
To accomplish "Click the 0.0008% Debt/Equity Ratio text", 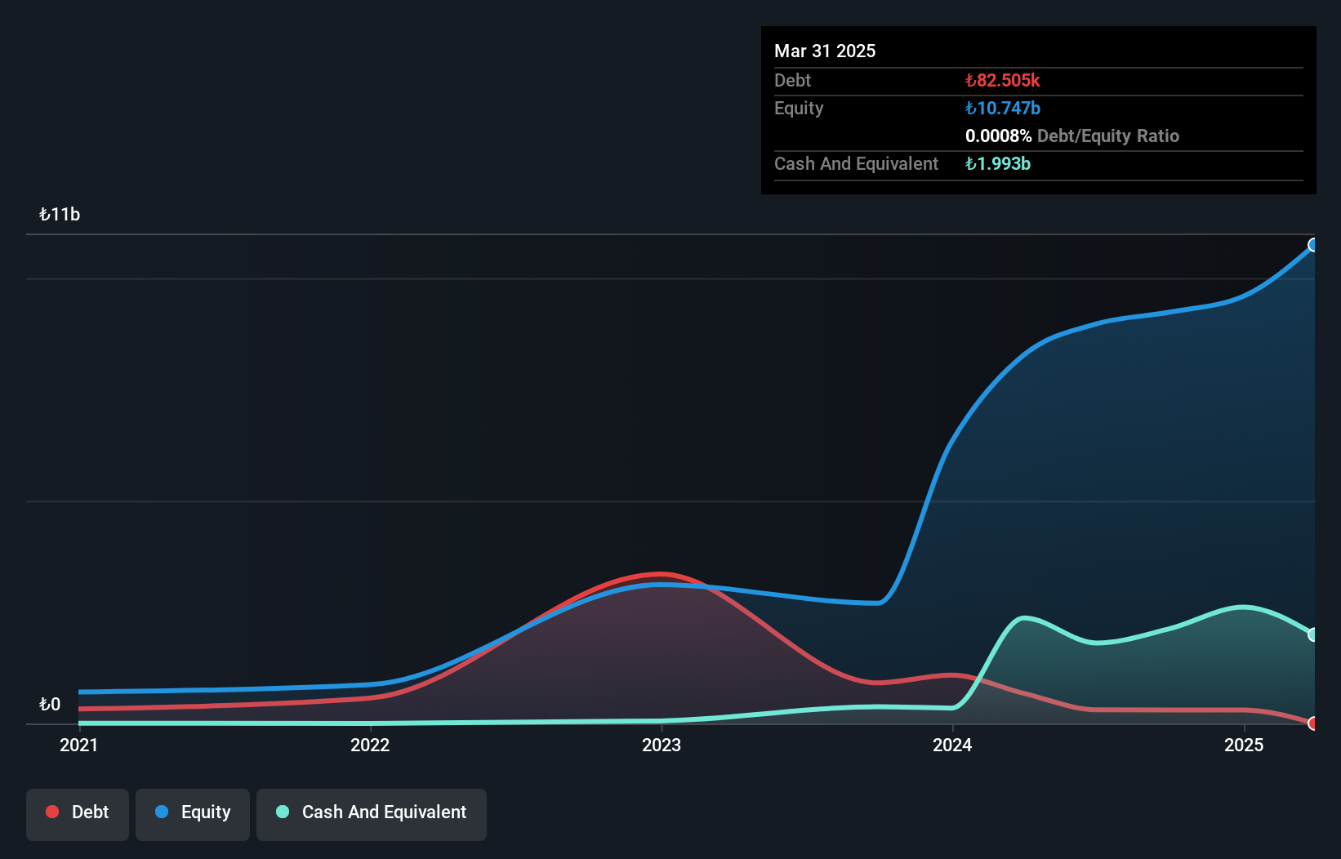I will pos(1072,136).
